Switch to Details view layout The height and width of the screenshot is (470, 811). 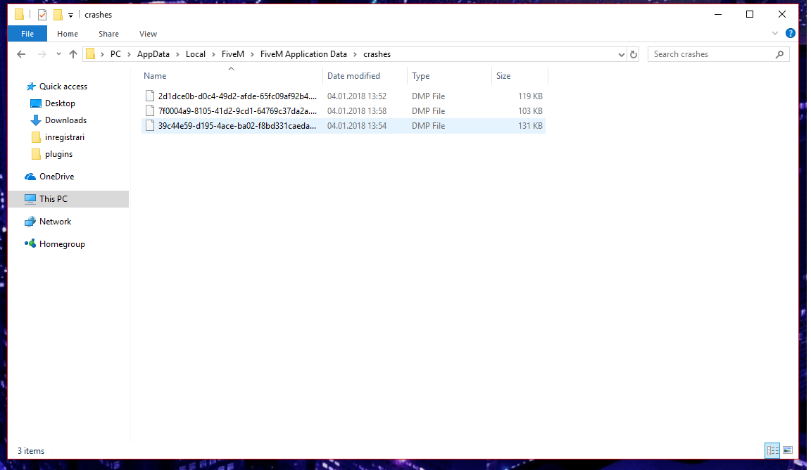tap(772, 451)
